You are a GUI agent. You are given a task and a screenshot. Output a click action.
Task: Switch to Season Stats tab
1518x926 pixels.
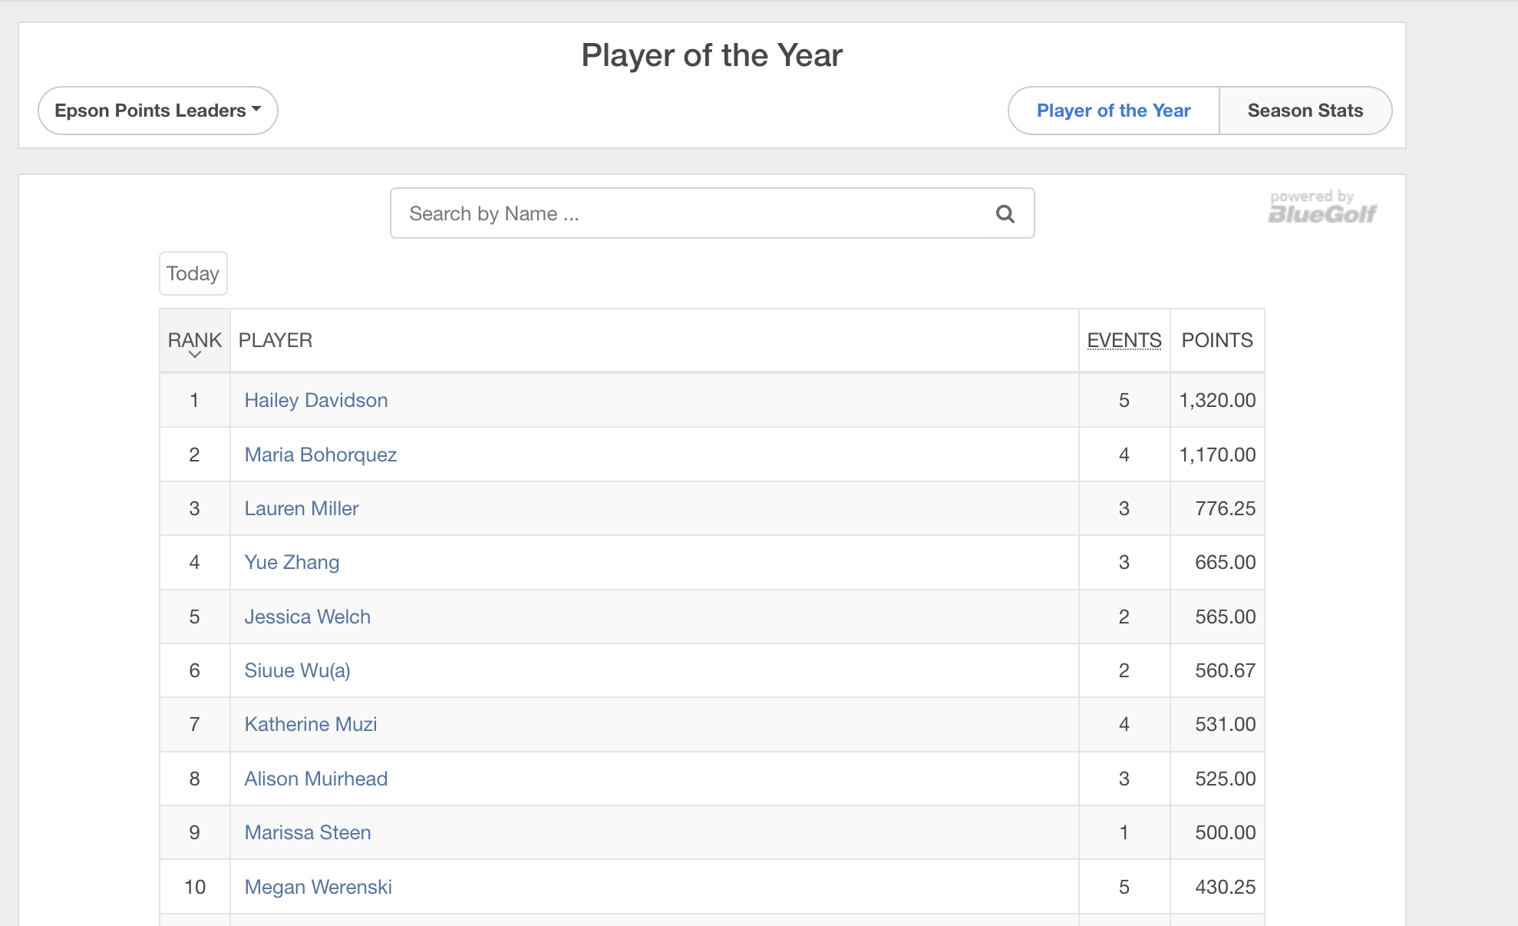[x=1305, y=111]
